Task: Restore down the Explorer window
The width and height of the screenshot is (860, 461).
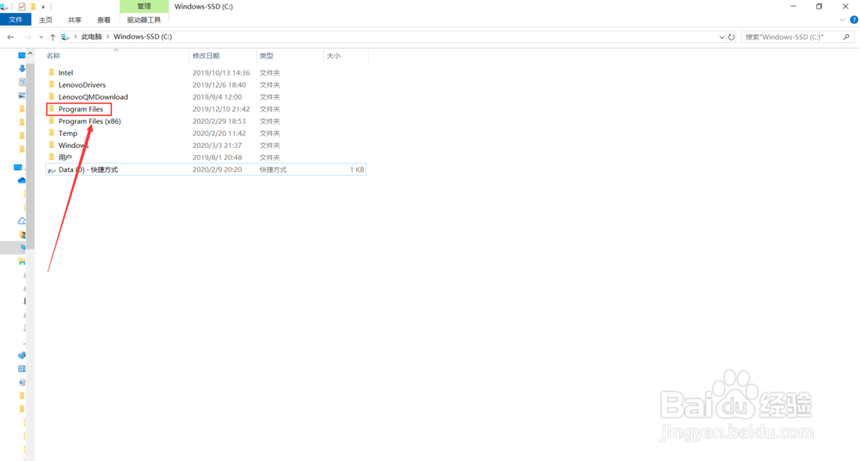Action: 819,7
